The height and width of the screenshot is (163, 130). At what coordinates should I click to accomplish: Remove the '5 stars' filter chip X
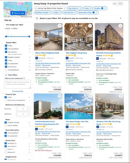[x=90, y=8]
